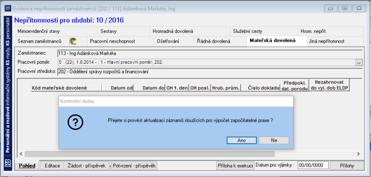Maximize the Evidence nepřítomností window
Image resolution: width=371 pixels, height=177 pixels.
(345, 8)
